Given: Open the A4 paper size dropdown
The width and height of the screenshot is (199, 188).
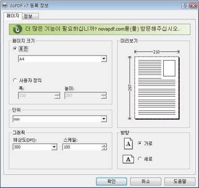Looking at the screenshot, I should pos(104,59).
